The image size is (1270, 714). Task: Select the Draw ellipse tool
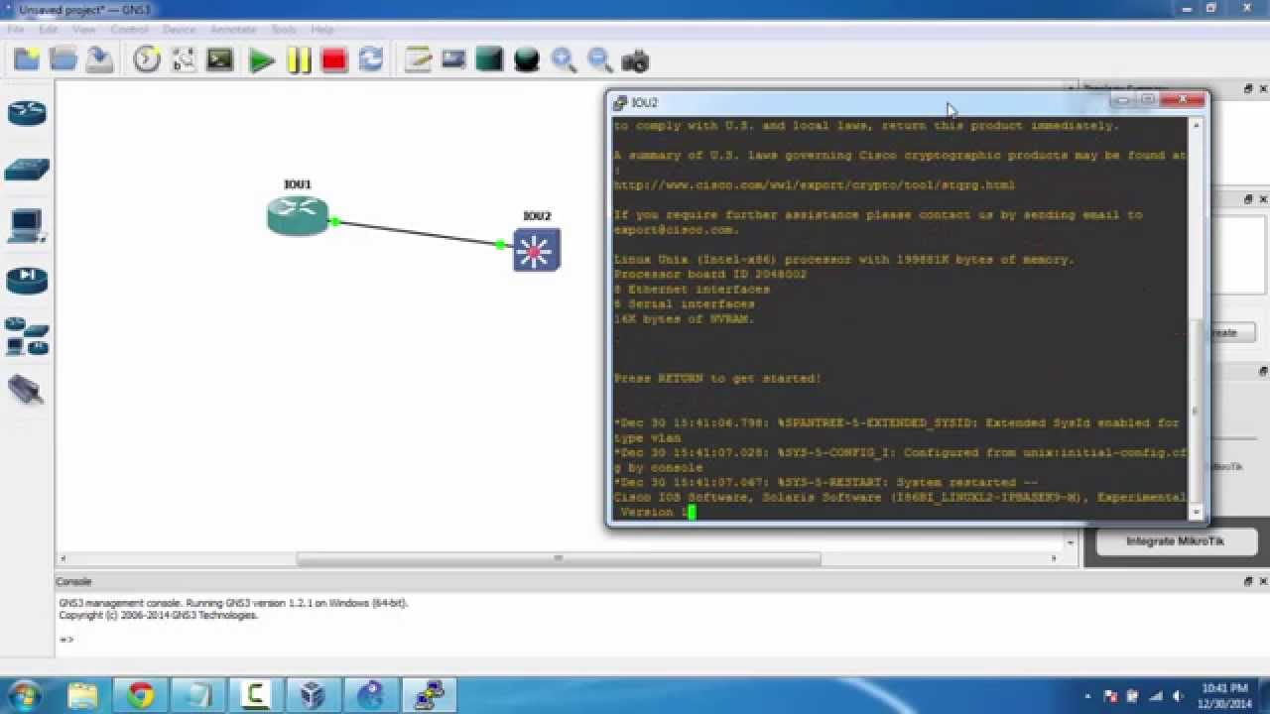[x=527, y=59]
